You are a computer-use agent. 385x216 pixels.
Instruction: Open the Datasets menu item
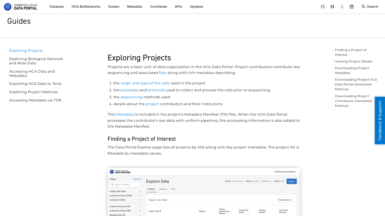pos(57,7)
